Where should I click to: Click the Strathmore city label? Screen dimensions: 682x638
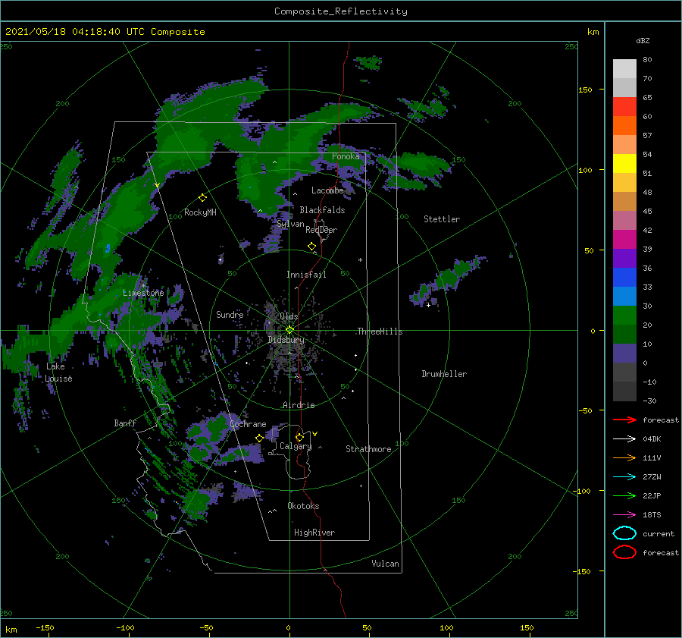(368, 449)
